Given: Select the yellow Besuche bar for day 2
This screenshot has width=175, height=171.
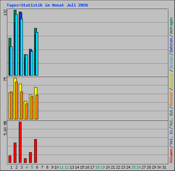Looking at the screenshot, I should tap(15, 99).
